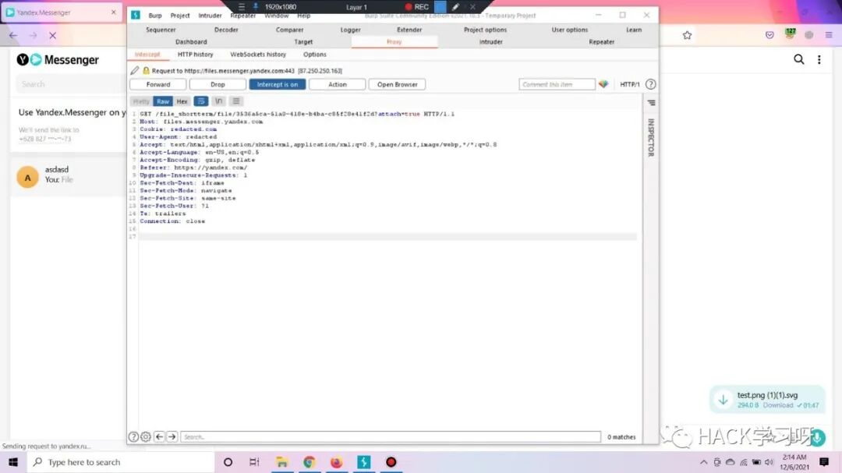The height and width of the screenshot is (473, 842).
Task: Open the editor hamburger options icon
Action: [236, 101]
